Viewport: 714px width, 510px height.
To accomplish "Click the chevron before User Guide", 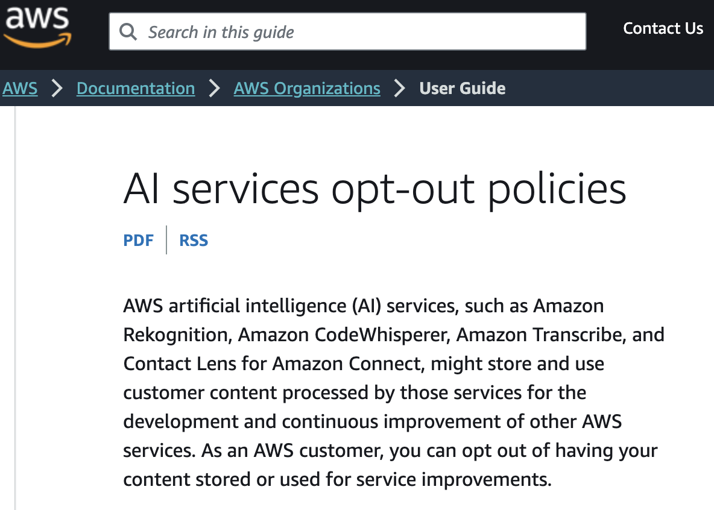I will pos(400,89).
